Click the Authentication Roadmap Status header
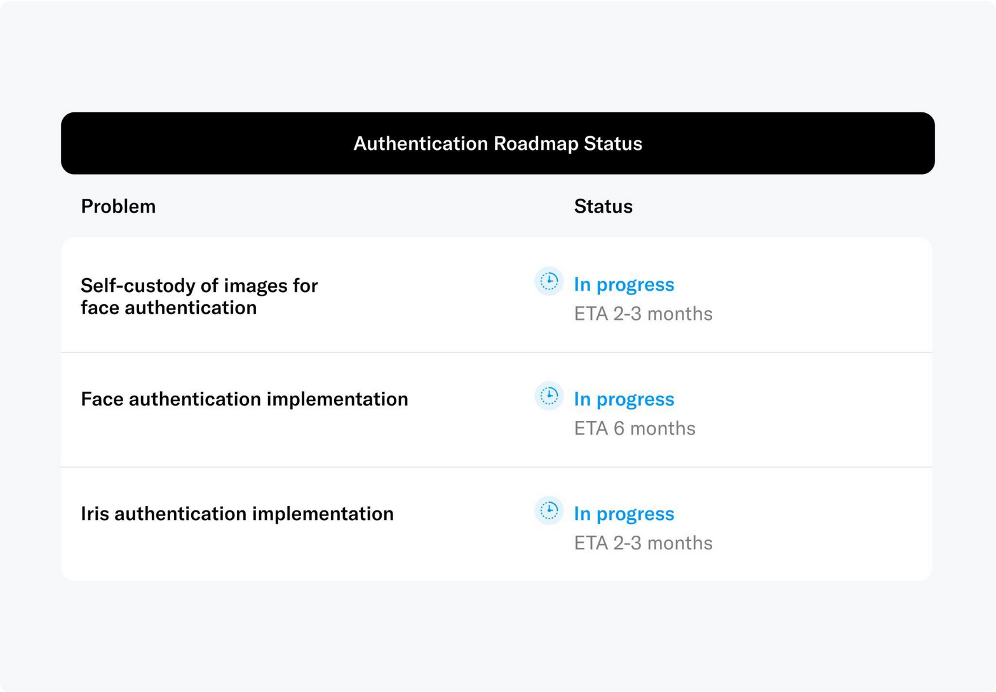This screenshot has height=692, width=996. [498, 143]
